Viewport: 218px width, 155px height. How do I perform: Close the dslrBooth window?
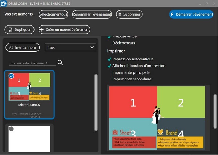214,4
